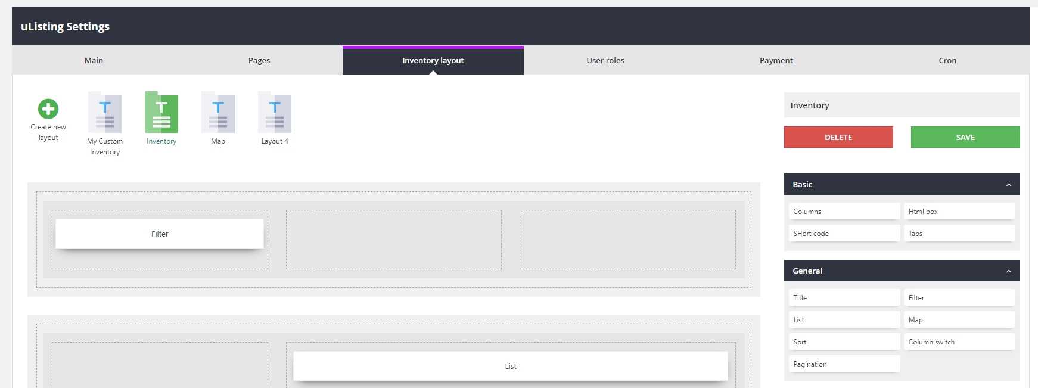
Task: Collapse the Basic panel section
Action: pos(1008,185)
